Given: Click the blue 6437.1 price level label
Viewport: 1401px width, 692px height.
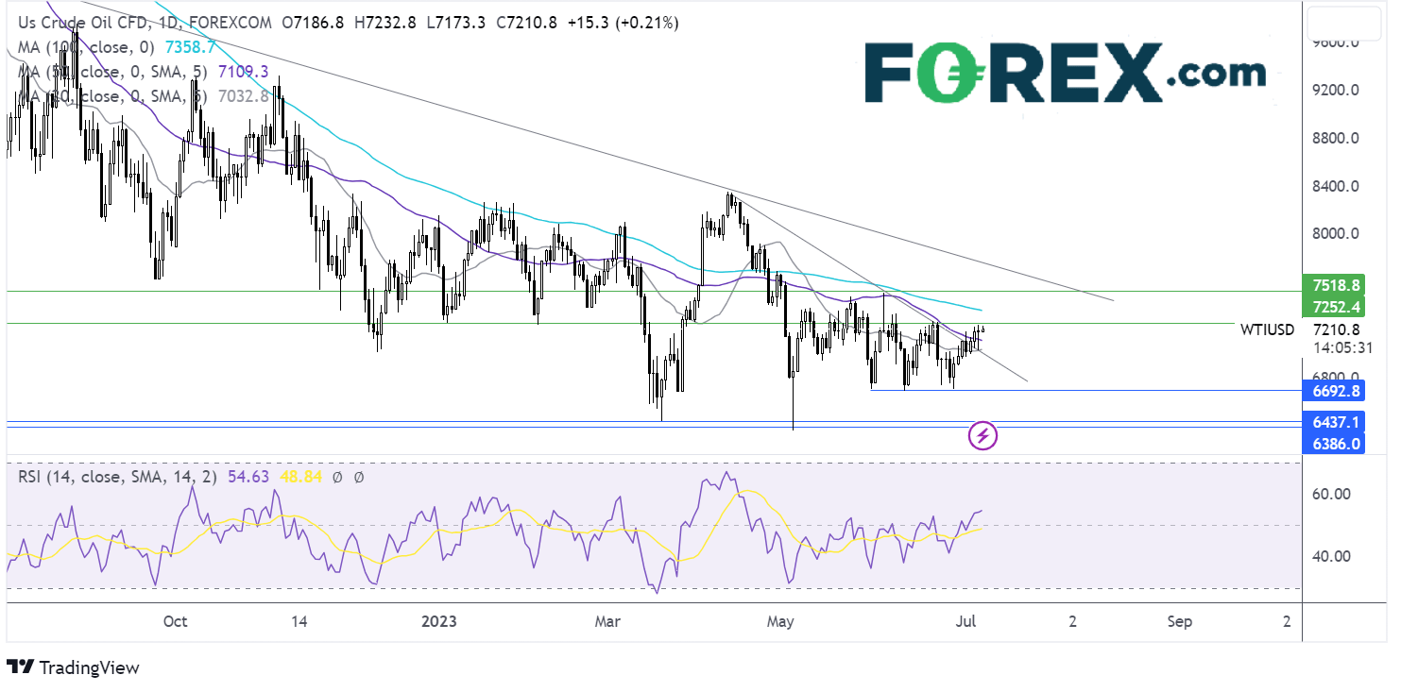Looking at the screenshot, I should coord(1335,421).
